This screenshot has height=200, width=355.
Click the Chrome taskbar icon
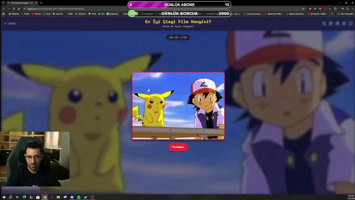point(45,197)
